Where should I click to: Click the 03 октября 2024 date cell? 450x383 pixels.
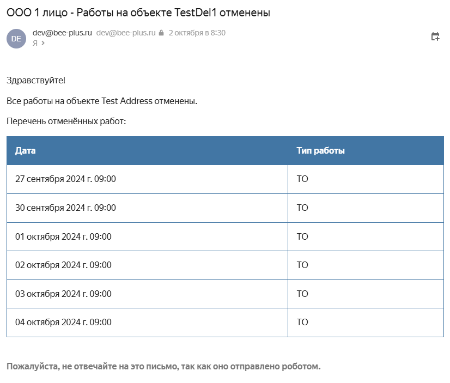pos(63,294)
